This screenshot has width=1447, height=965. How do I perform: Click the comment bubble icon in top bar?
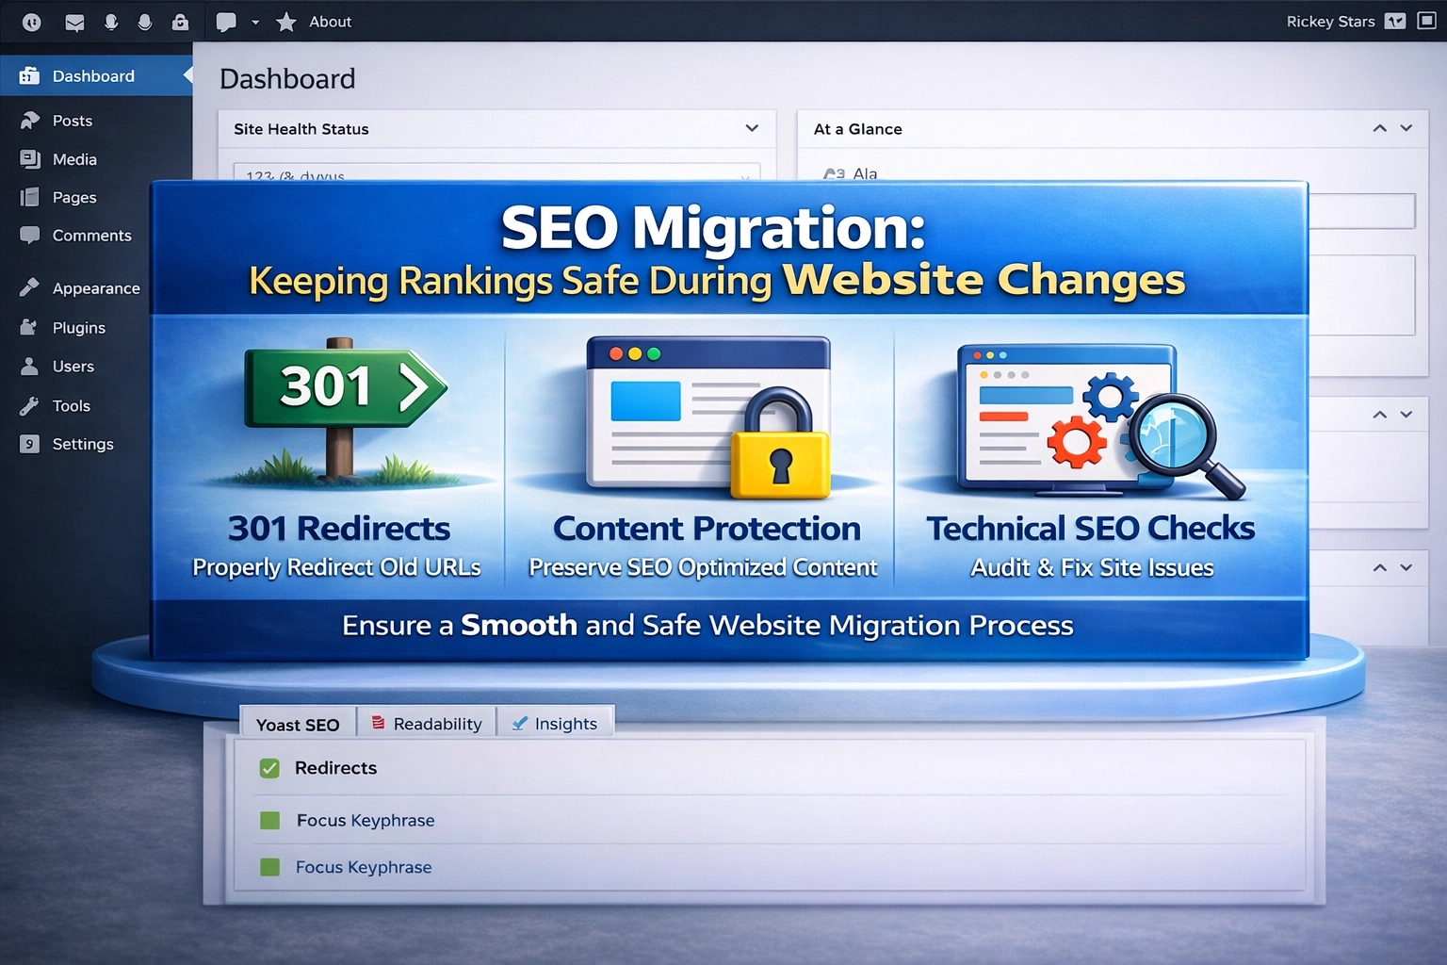226,22
